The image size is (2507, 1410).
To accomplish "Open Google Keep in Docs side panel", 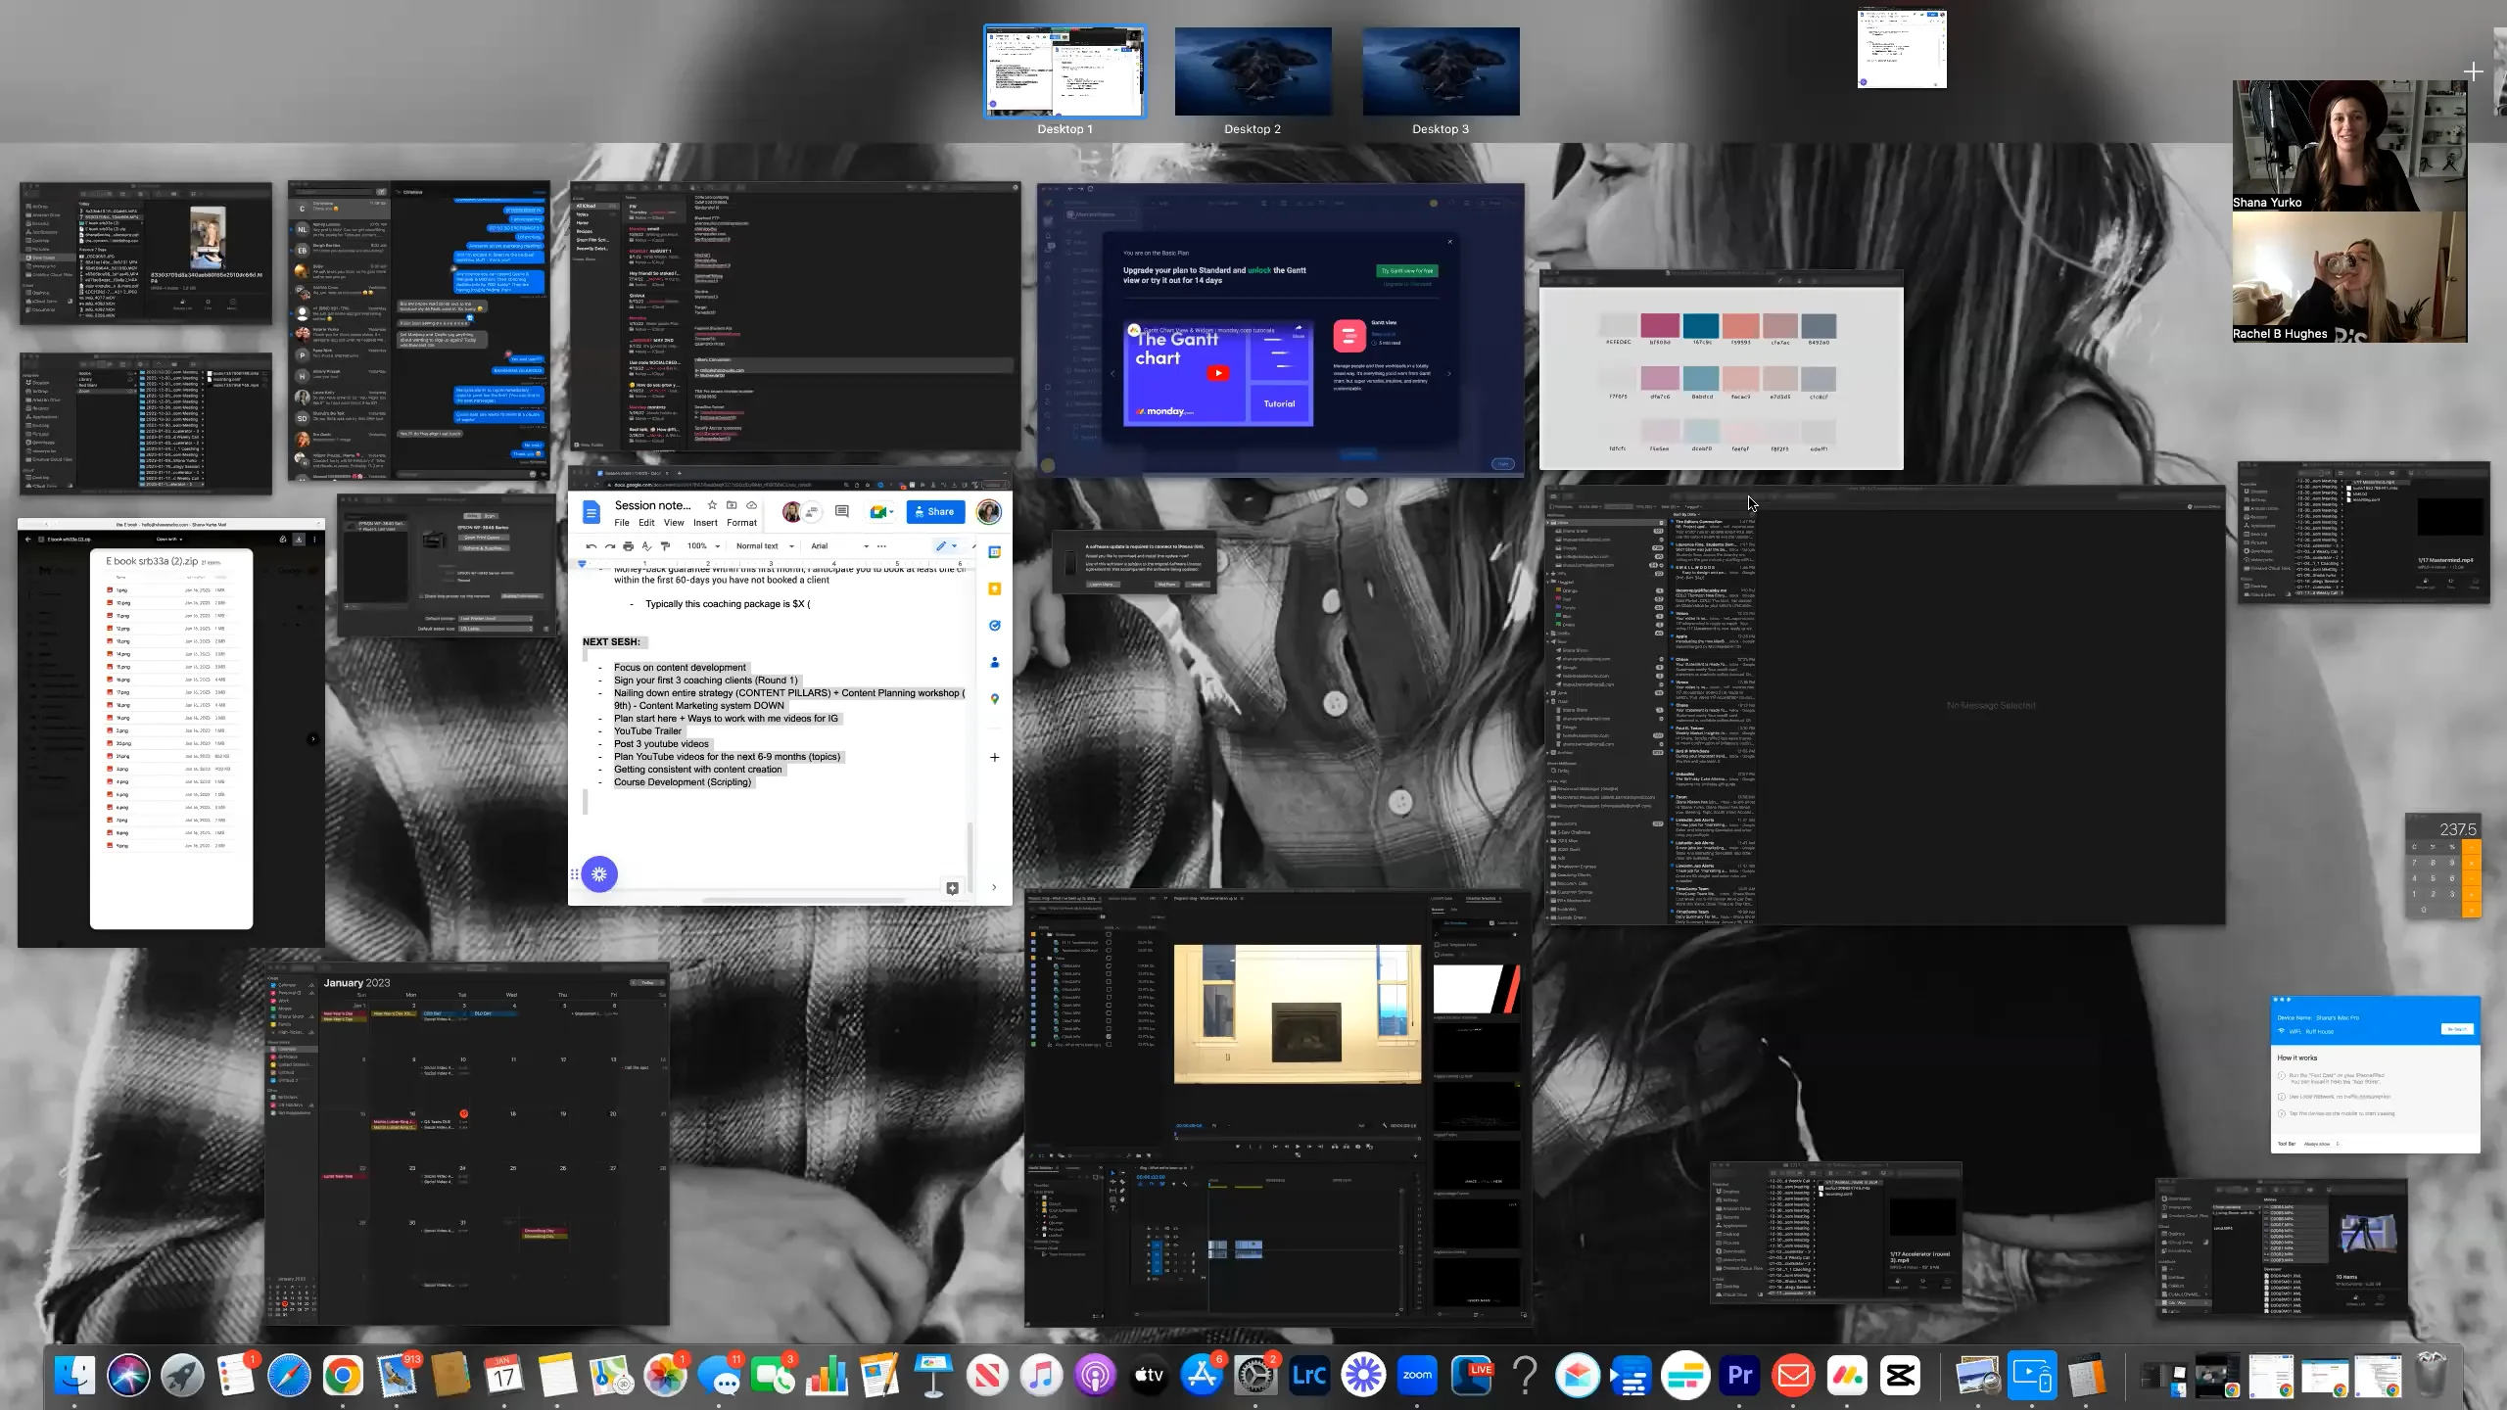I will 994,588.
